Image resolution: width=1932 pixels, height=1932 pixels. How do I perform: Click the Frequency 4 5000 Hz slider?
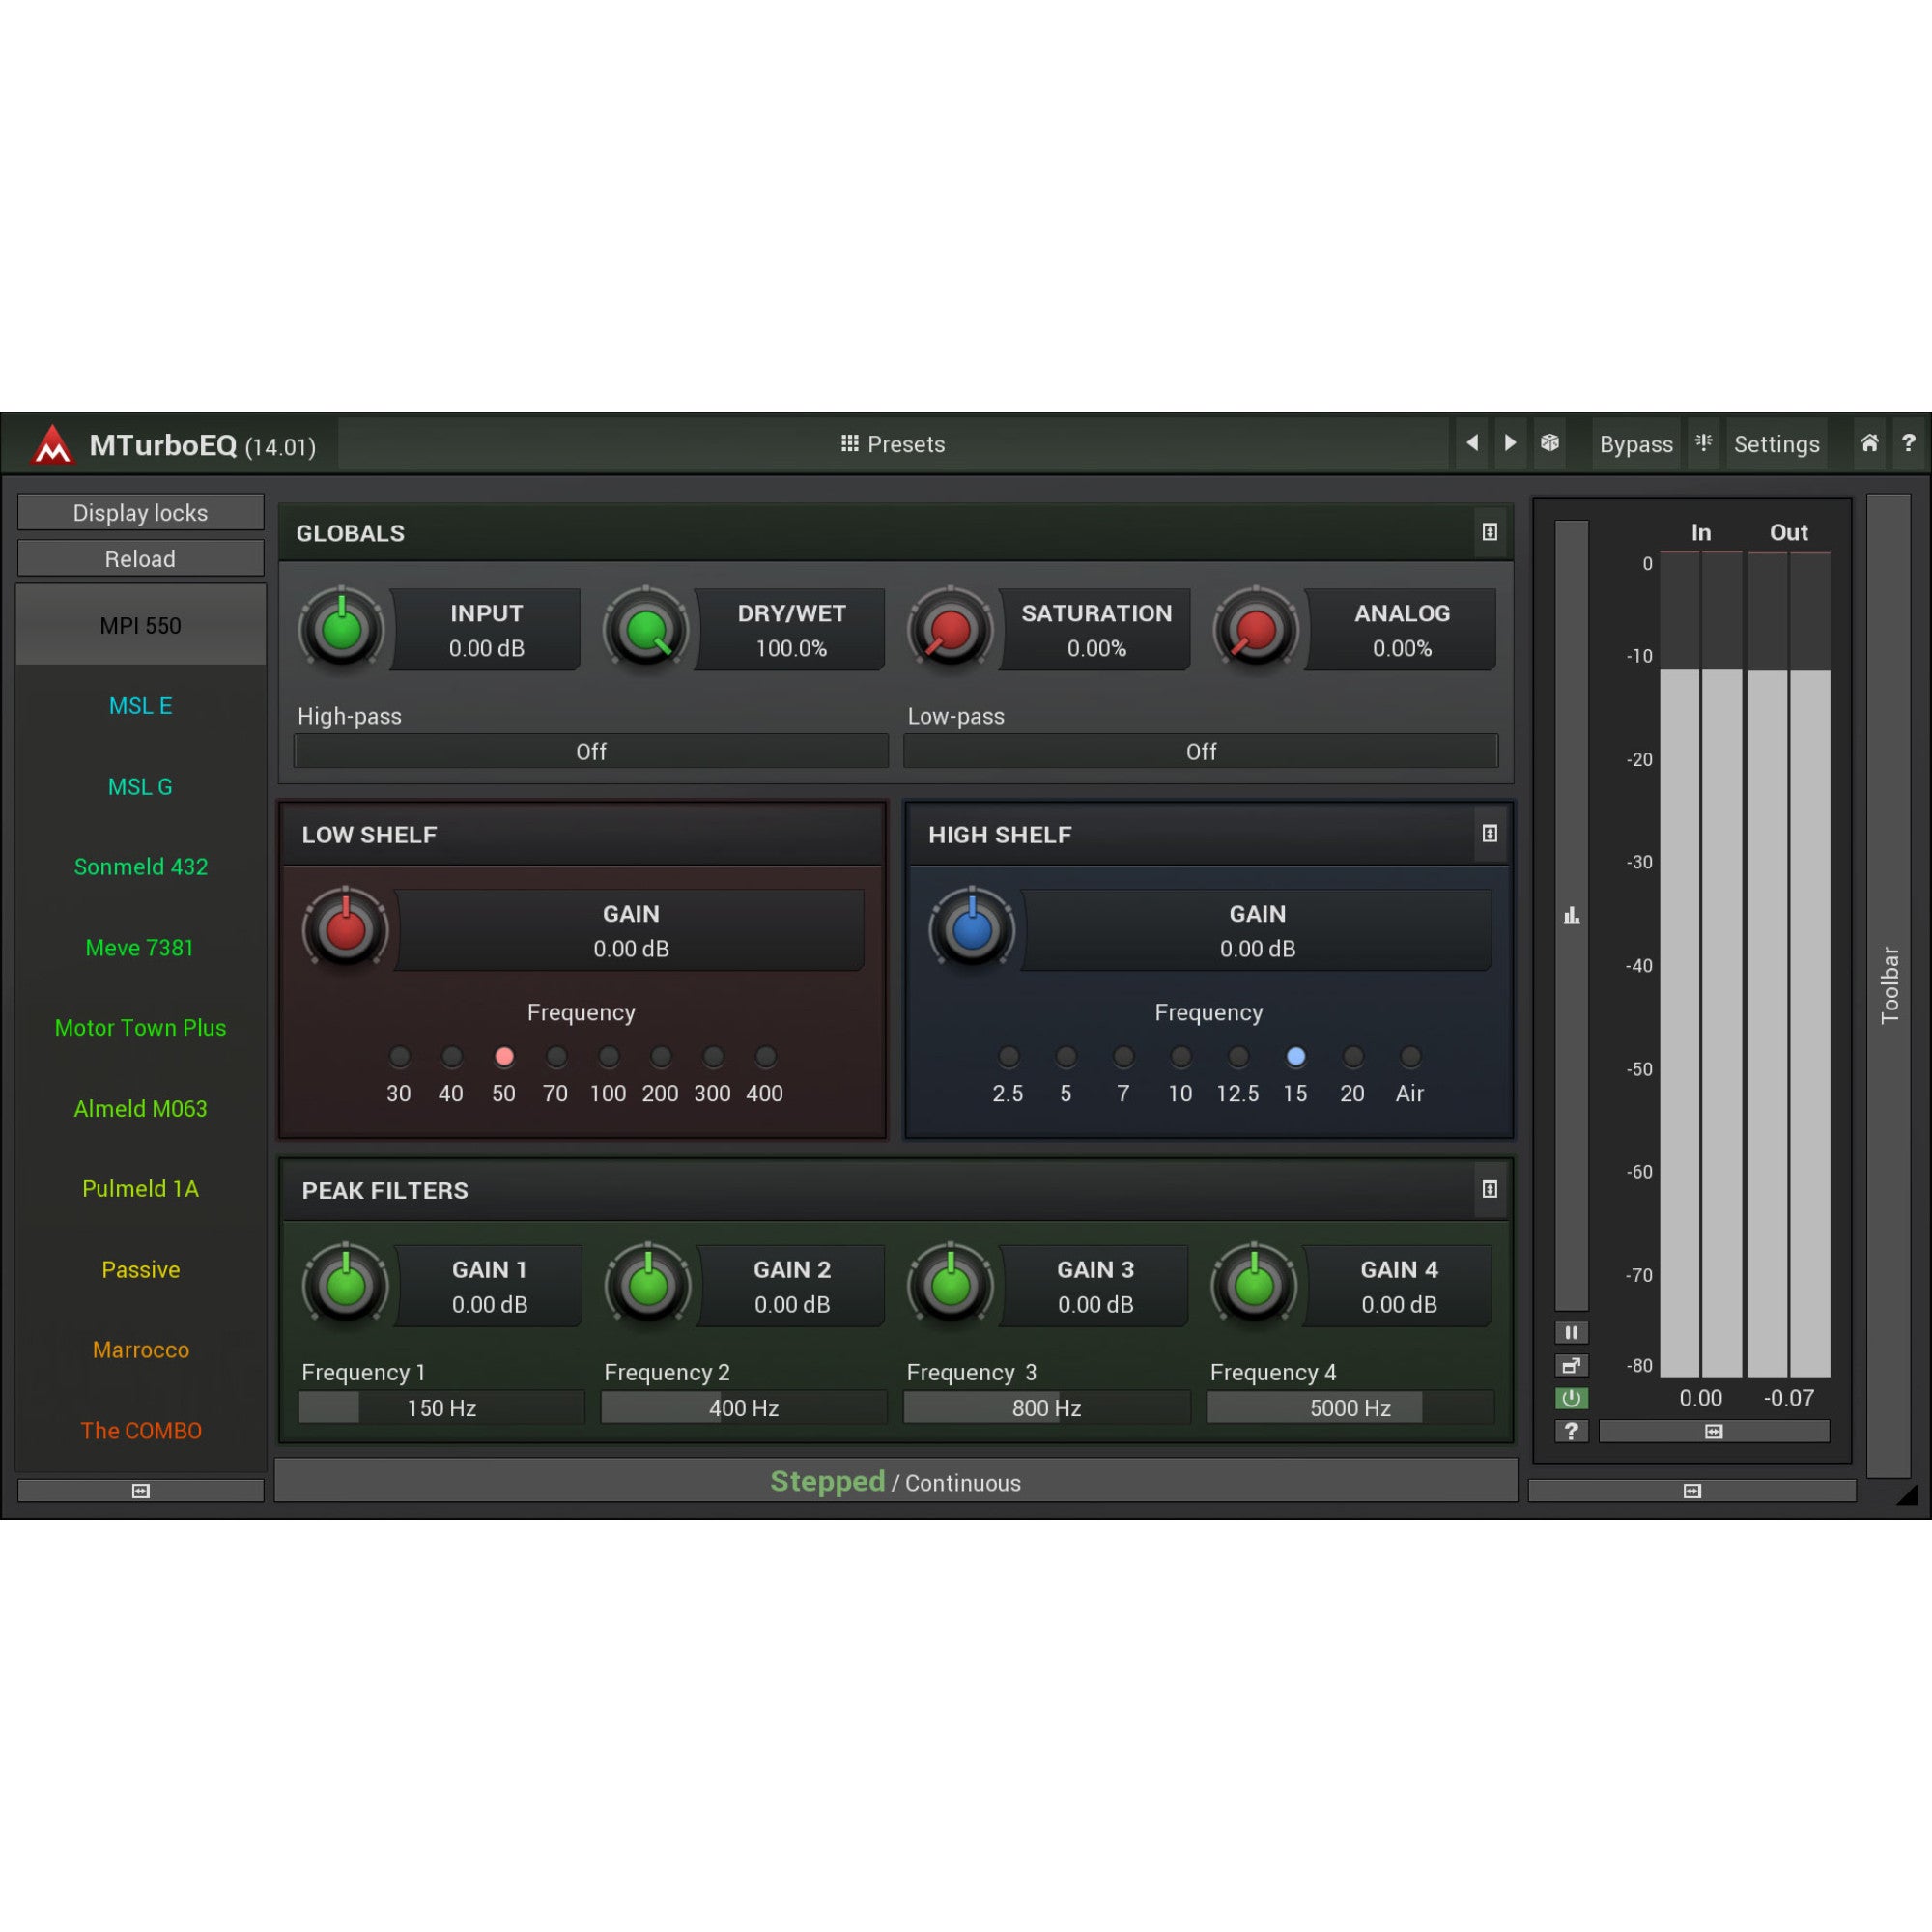click(x=1350, y=1407)
